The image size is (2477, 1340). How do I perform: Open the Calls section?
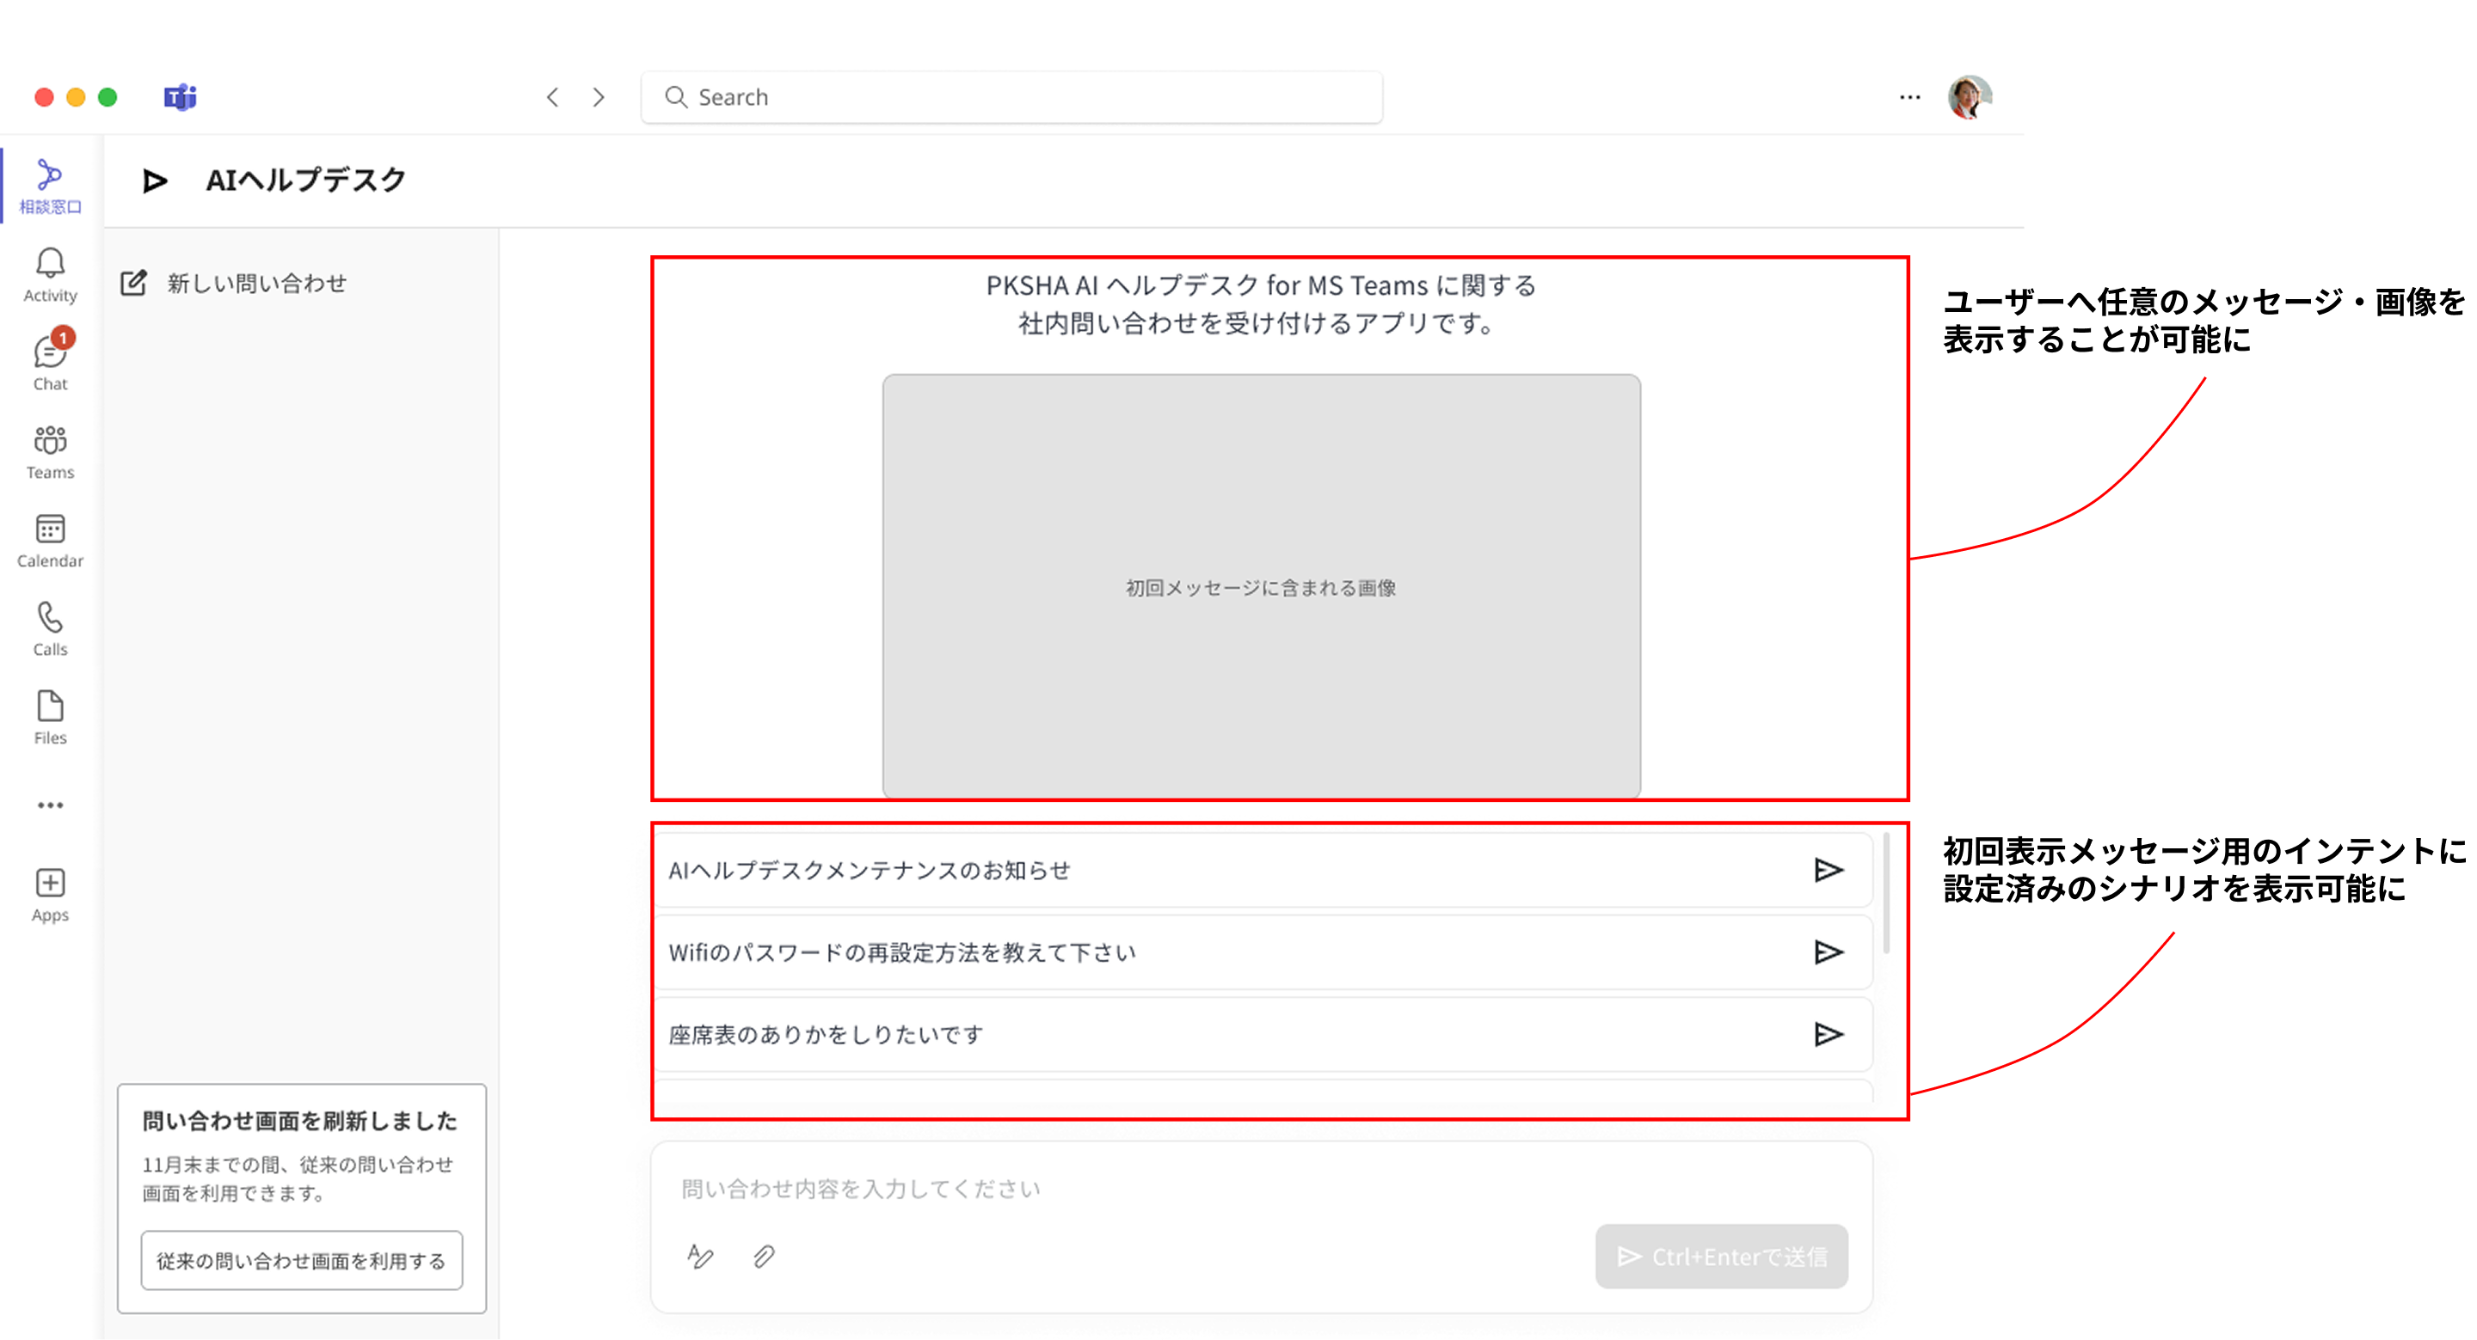pyautogui.click(x=50, y=628)
